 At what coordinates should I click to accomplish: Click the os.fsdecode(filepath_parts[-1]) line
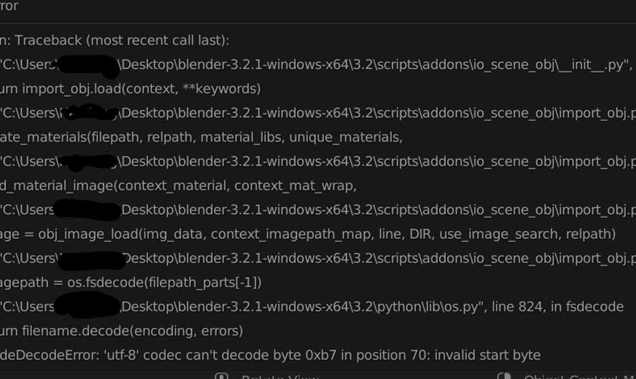tap(131, 282)
